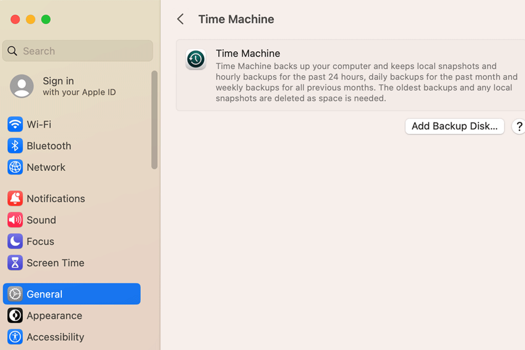525x350 pixels.
Task: Open Wi-Fi settings label
Action: [39, 124]
